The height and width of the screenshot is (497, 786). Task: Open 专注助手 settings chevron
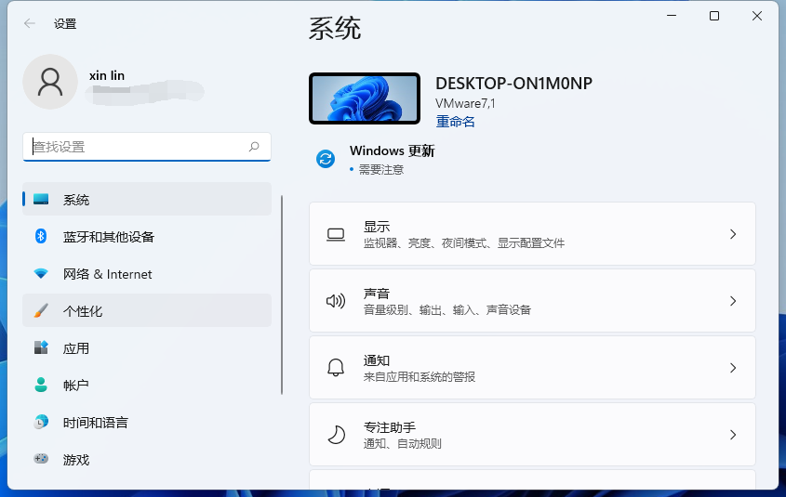[x=733, y=435]
